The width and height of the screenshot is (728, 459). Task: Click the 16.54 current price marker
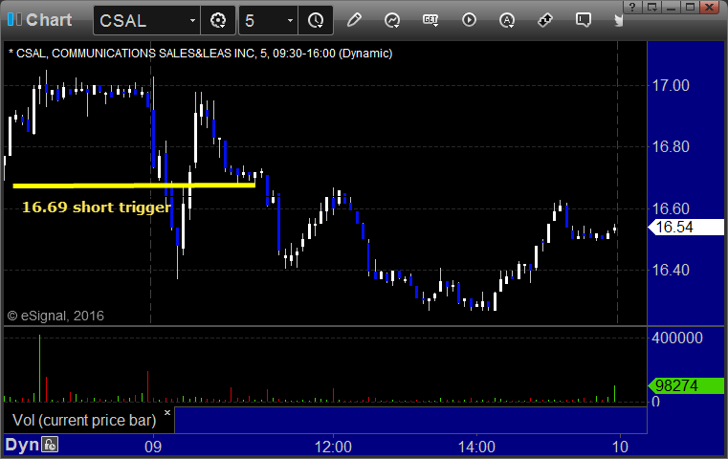click(686, 227)
